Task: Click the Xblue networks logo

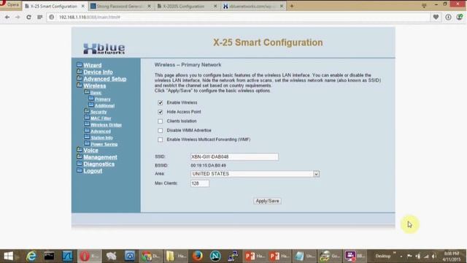Action: coord(104,49)
